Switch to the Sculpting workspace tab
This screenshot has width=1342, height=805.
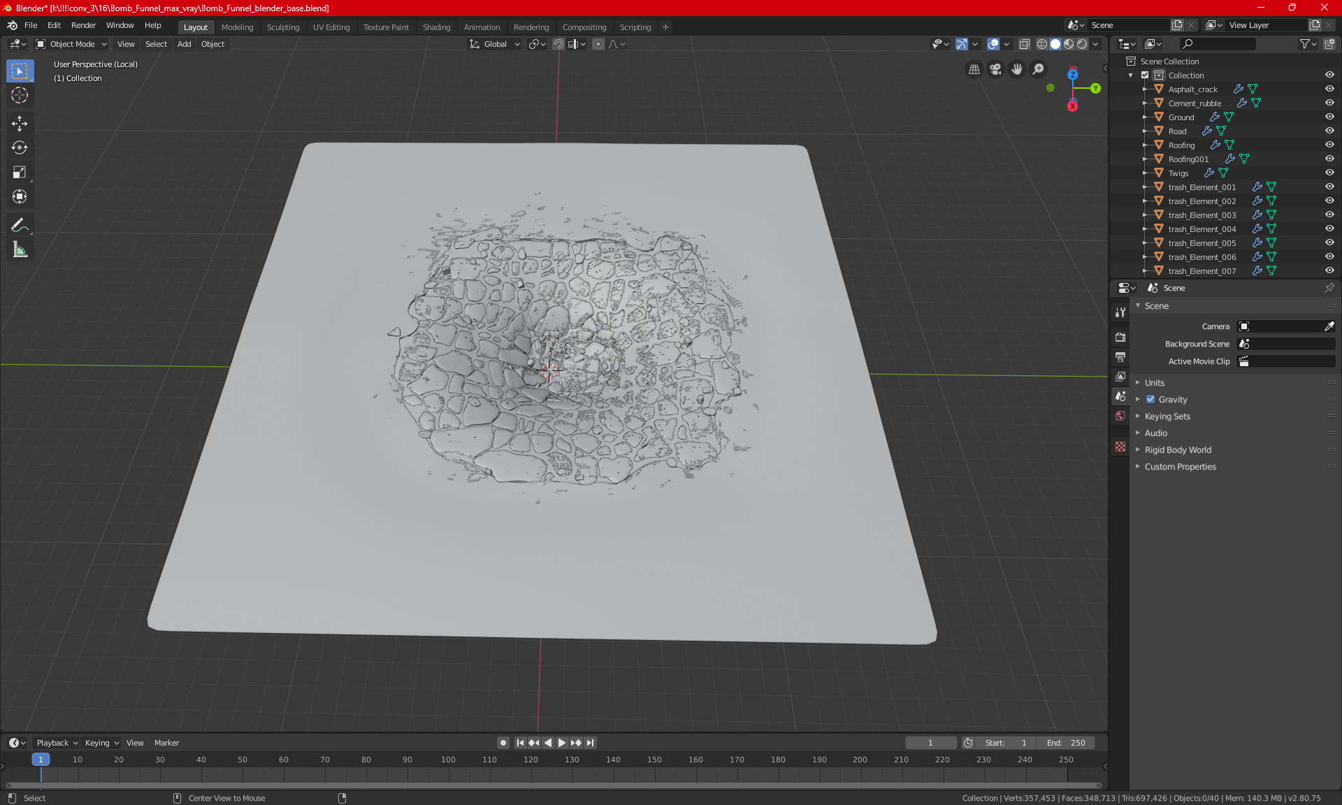[x=283, y=27]
